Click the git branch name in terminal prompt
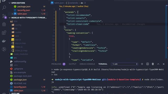Viewport: 168px width, 94px height. [x=124, y=79]
